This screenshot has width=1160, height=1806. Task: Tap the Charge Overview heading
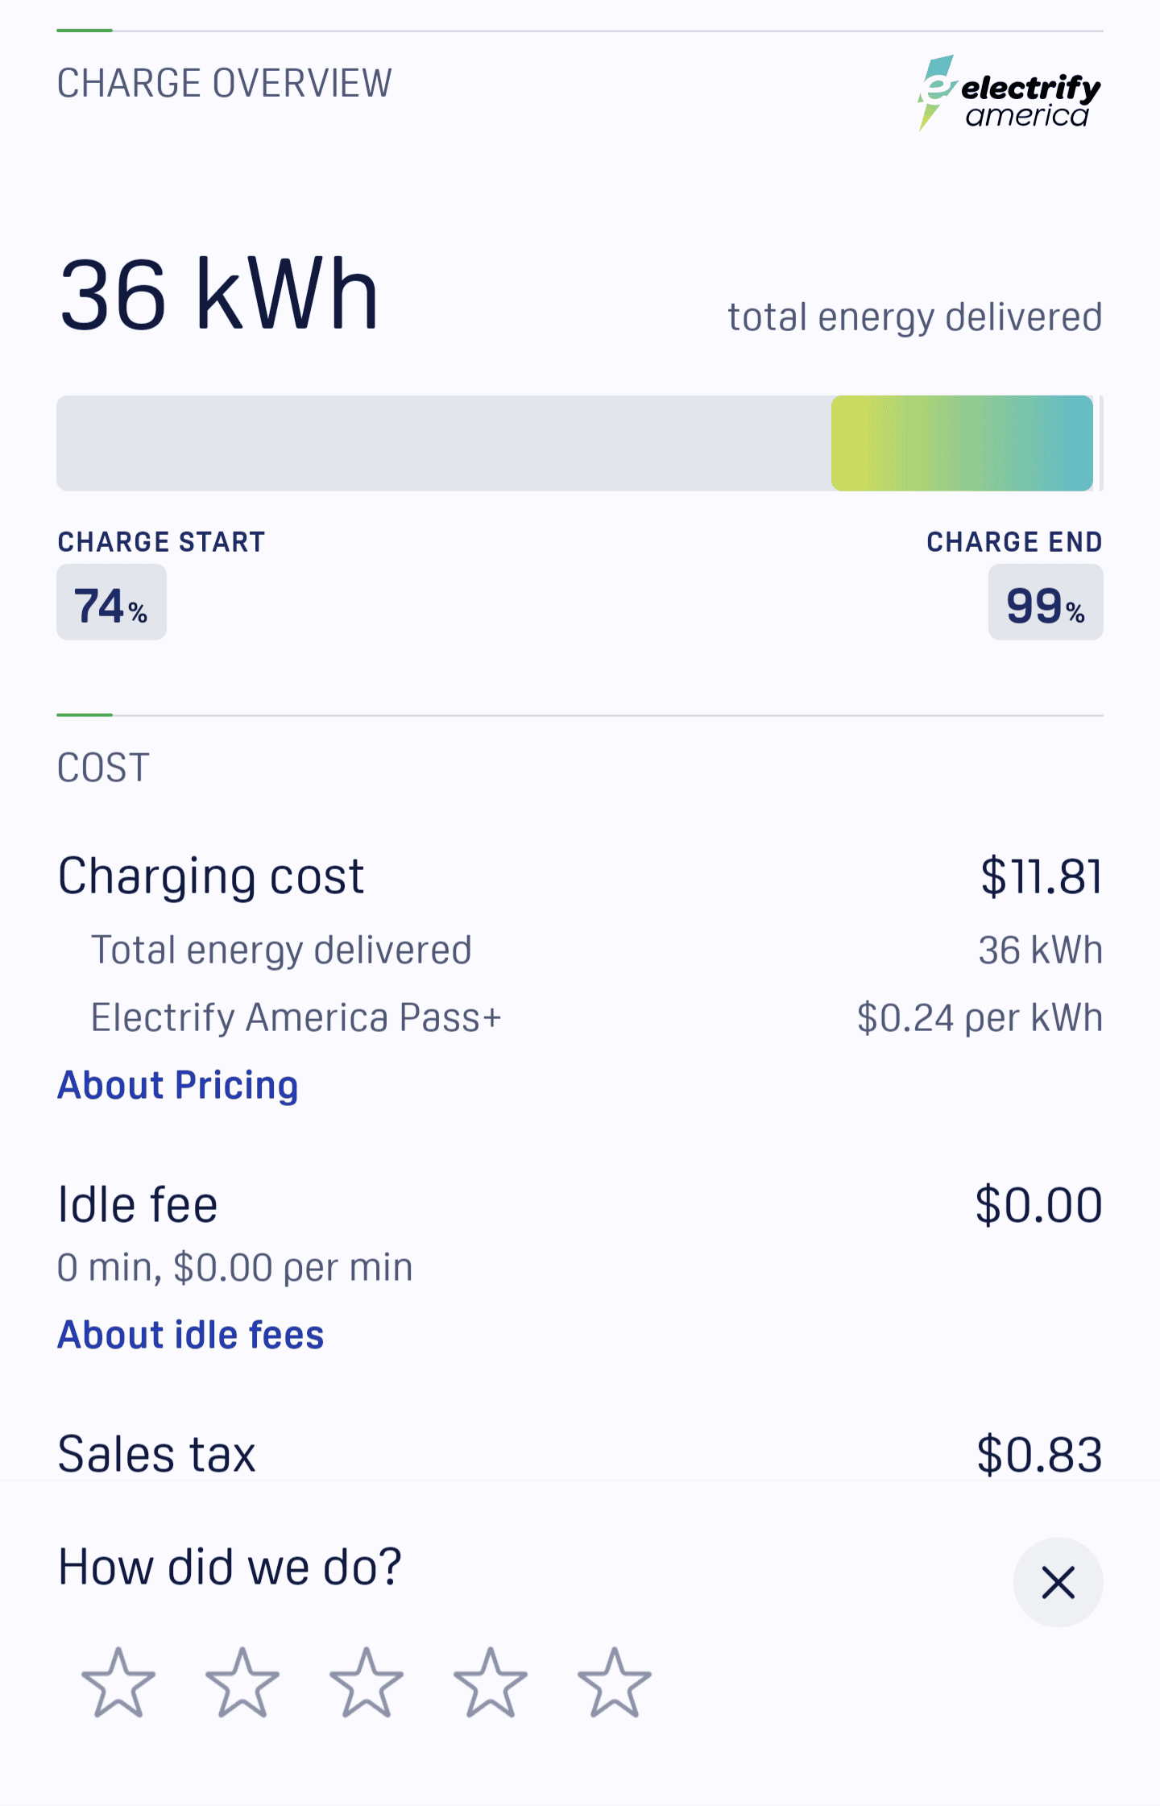(225, 83)
